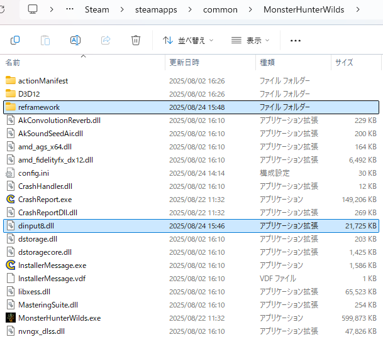Click the address bar ellipsis for hidden folders
Image resolution: width=383 pixels, height=337 pixels.
click(70, 9)
